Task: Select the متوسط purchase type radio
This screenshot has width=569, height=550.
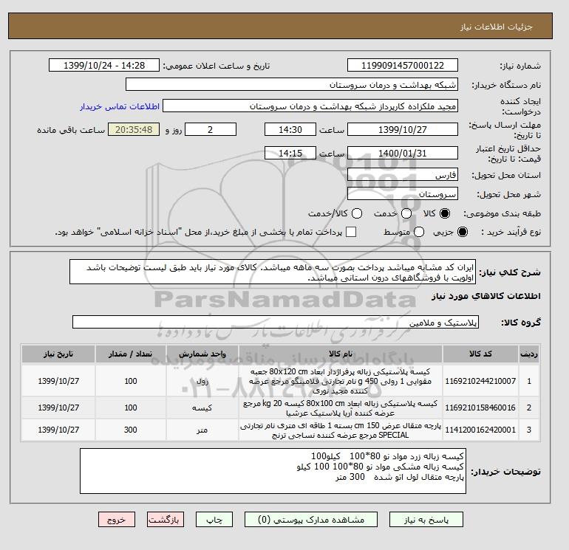Action: coord(419,232)
